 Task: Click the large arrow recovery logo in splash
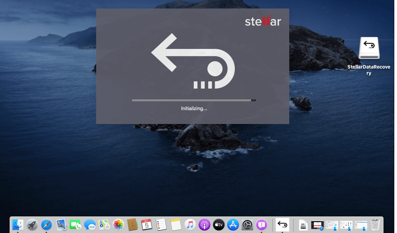click(193, 61)
